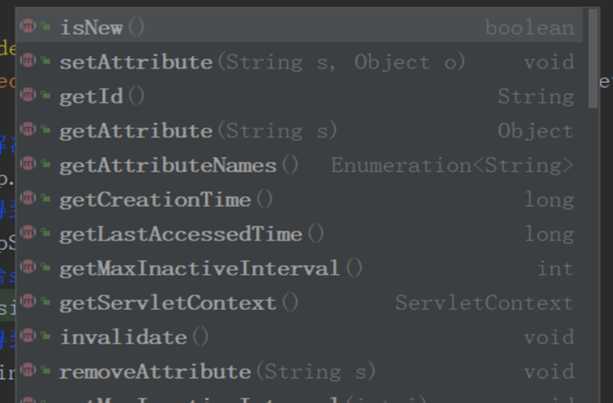Click the method icon beside getAttributeNames
Screen dimensions: 613x403
click(x=28, y=164)
